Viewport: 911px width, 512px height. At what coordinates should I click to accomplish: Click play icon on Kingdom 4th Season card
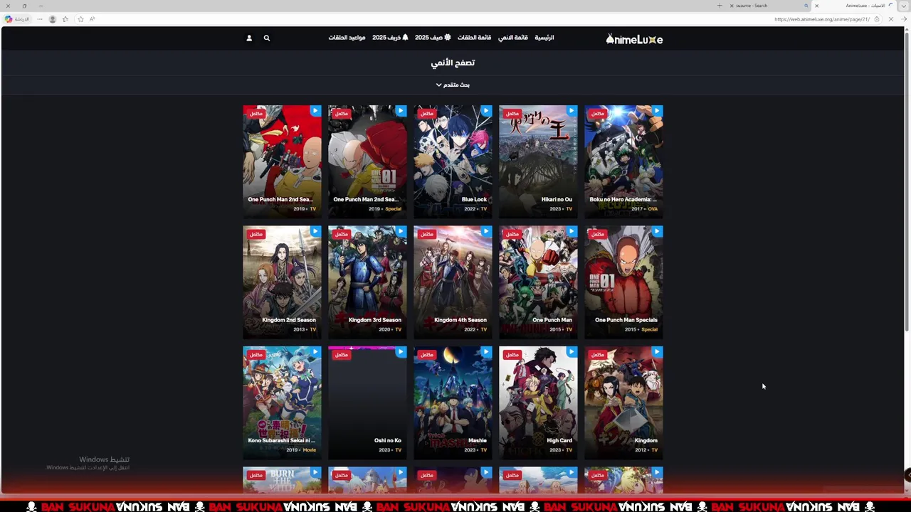coord(486,231)
